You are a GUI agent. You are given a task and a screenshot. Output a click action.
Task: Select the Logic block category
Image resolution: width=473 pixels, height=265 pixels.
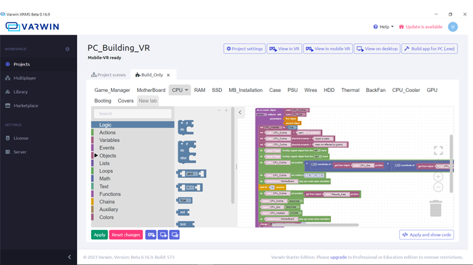click(132, 124)
